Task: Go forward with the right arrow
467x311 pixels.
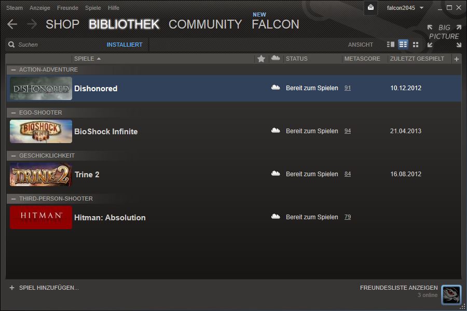Action: click(32, 24)
